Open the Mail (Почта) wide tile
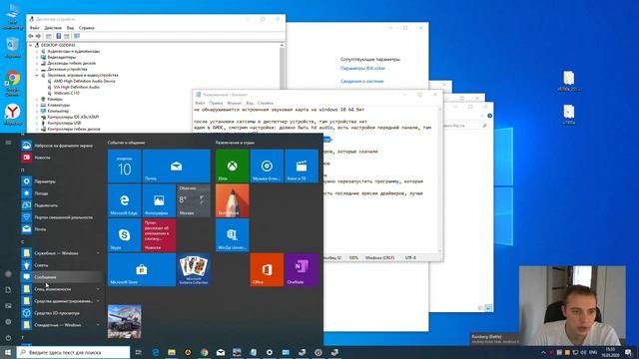Image resolution: width=639 pixels, height=359 pixels. tap(176, 167)
